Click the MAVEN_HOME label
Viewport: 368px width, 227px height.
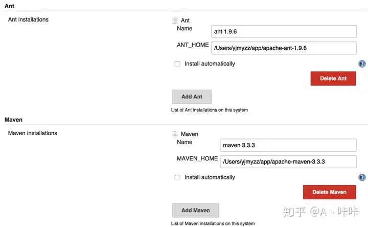point(197,158)
